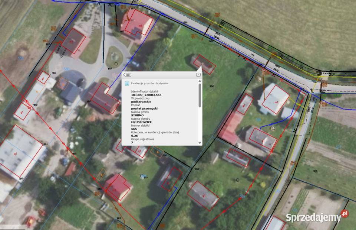Select the heading 'Ewidencja gruntów i budynków'
Image resolution: width=356 pixels, height=230 pixels.
149,84
